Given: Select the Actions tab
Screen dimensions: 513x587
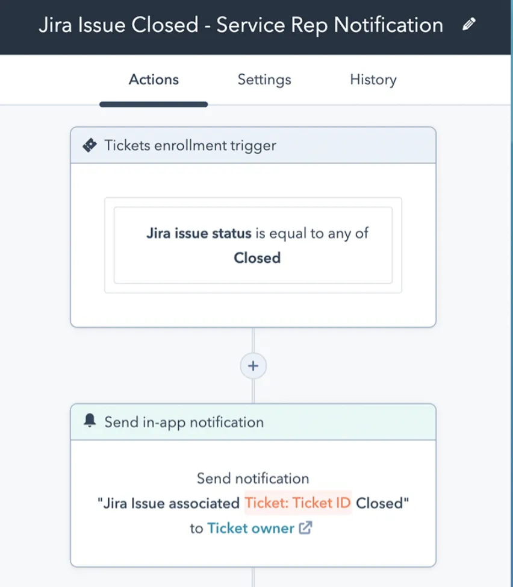Looking at the screenshot, I should [x=153, y=80].
